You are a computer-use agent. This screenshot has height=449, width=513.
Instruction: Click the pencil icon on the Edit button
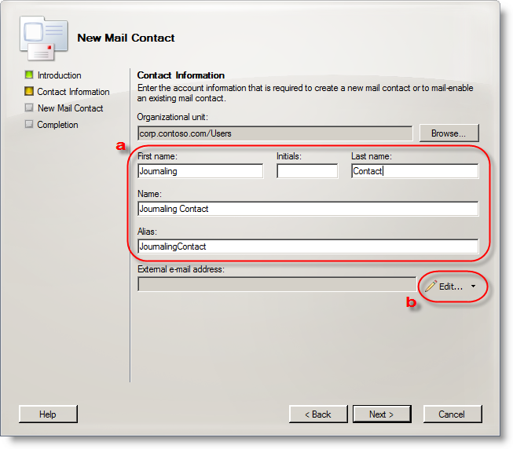tap(431, 287)
